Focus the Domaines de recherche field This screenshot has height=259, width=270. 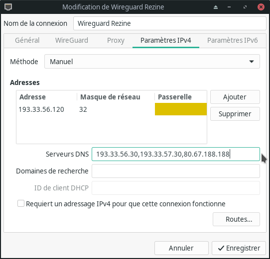pyautogui.click(x=176, y=171)
